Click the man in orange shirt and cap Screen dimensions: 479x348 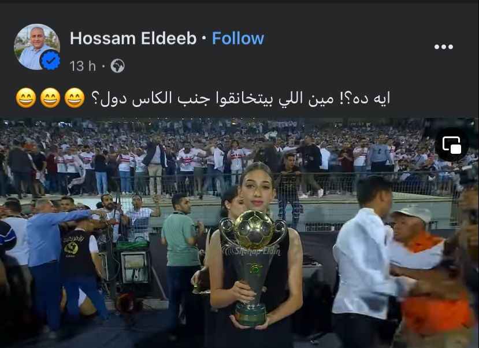pos(426,275)
